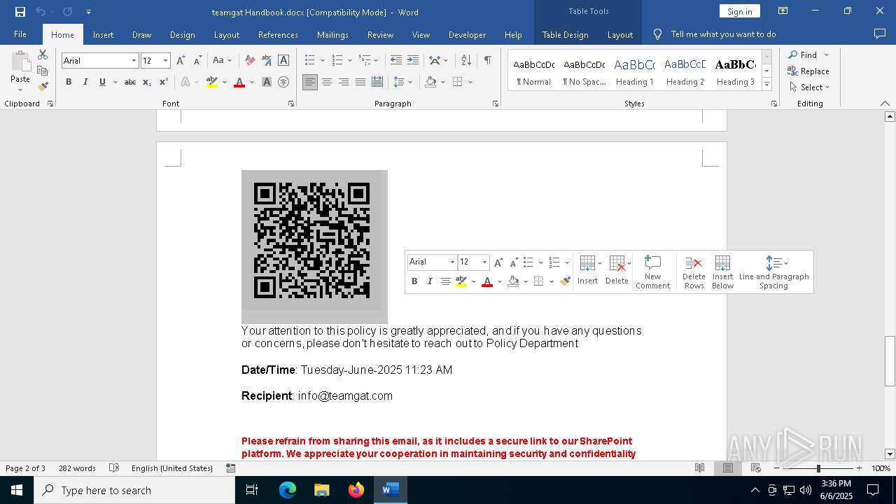Screen dimensions: 896x504
Task: Increase paragraph indent in the ribbon
Action: tap(413, 61)
